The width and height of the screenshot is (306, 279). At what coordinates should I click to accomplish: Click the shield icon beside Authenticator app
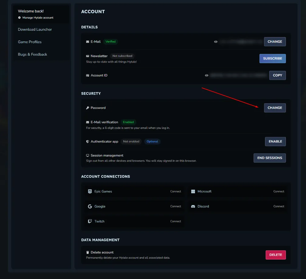(88, 142)
